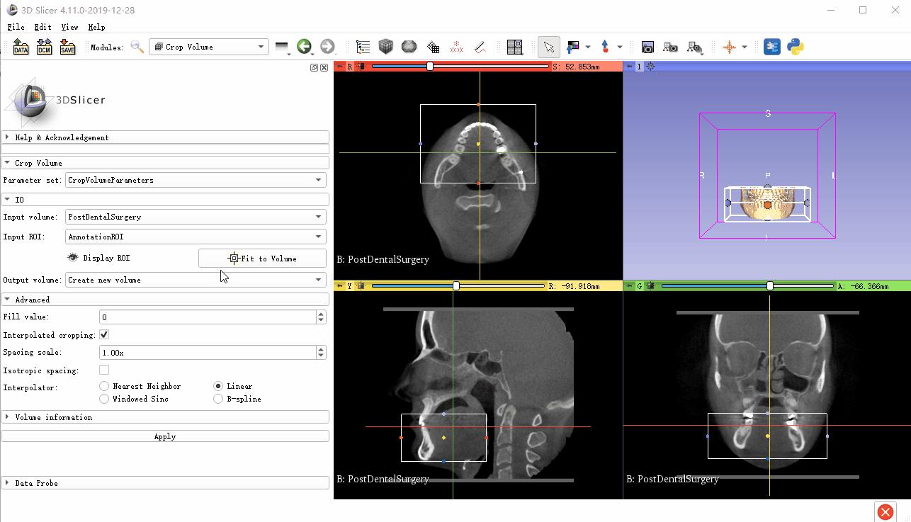Expand the Volume information section
The image size is (911, 522).
pyautogui.click(x=54, y=417)
